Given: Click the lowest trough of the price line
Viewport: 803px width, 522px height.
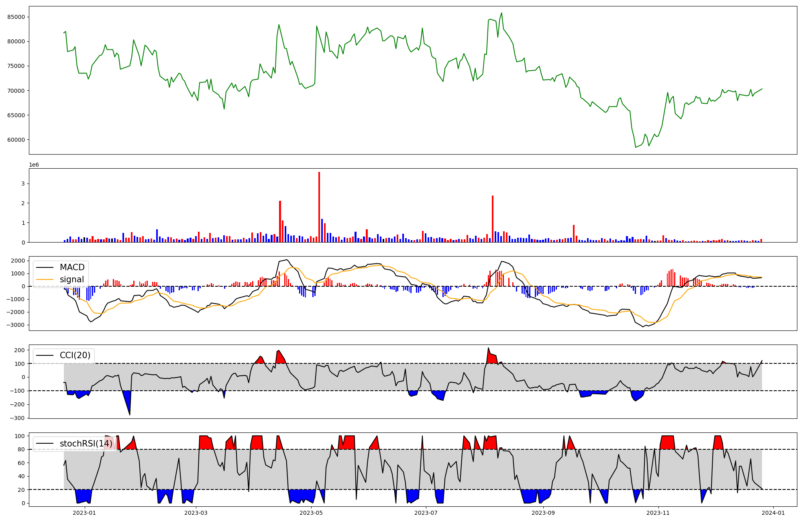Looking at the screenshot, I should click(x=636, y=147).
